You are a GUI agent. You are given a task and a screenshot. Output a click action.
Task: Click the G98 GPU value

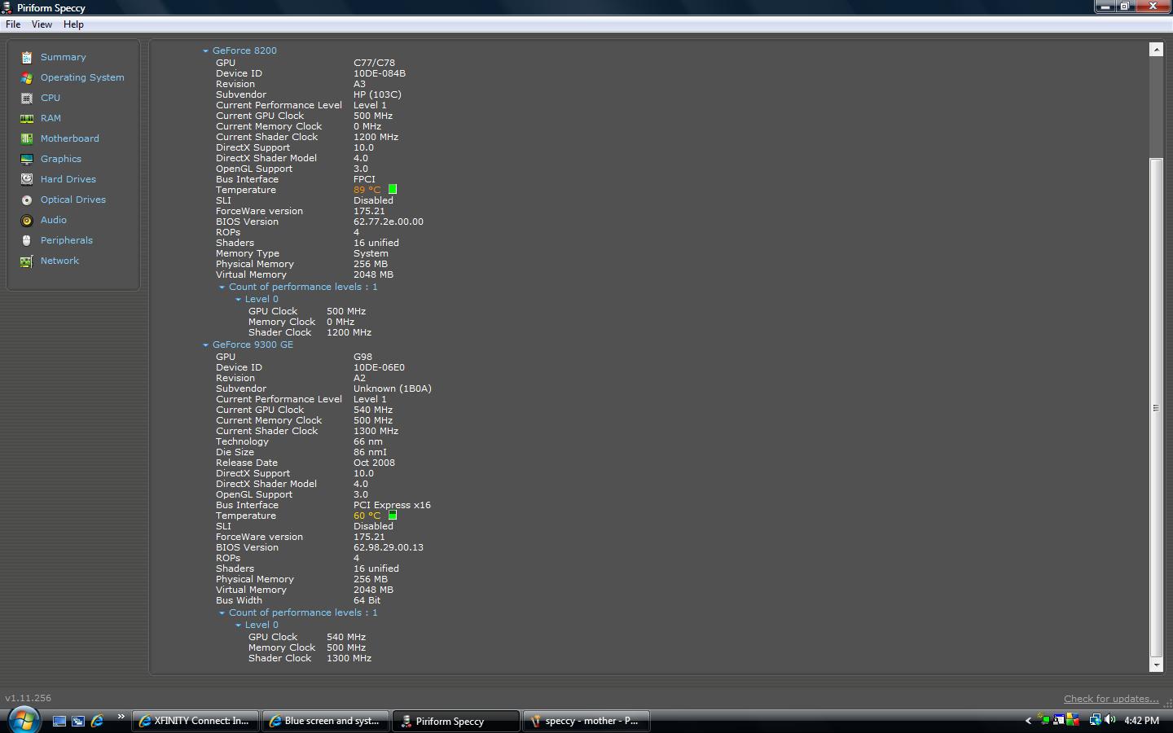click(x=362, y=357)
